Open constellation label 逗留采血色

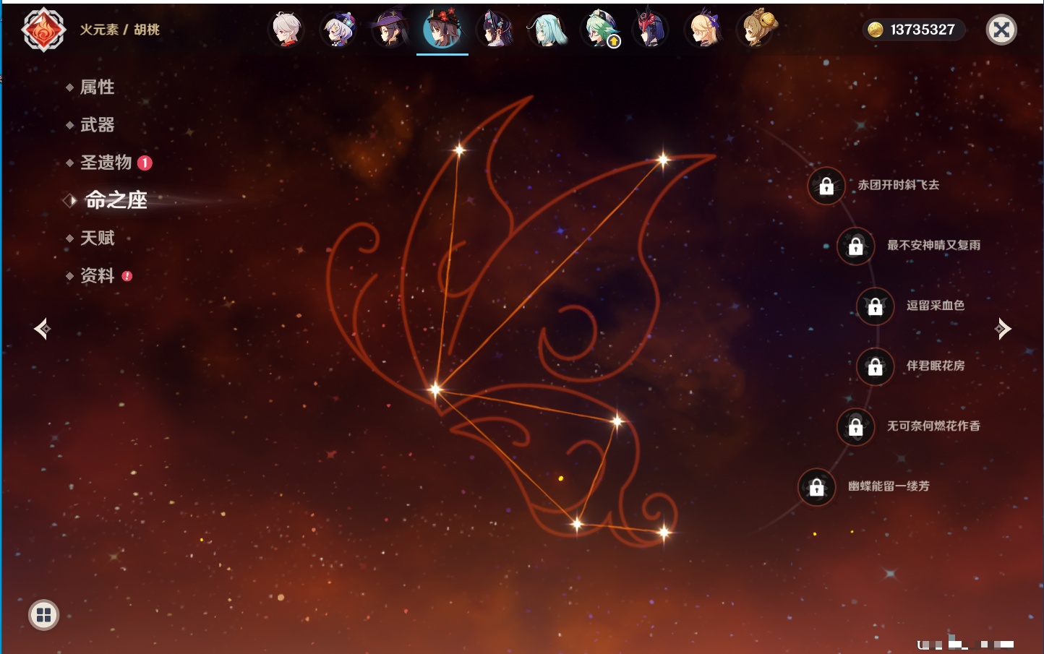coord(936,305)
